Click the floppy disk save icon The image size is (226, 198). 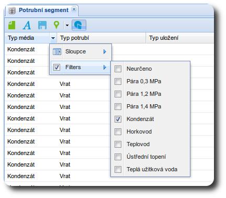pos(42,25)
